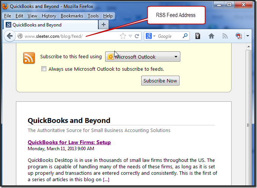The image size is (257, 188).
Task: Close the Firefox window
Action: 243,5
